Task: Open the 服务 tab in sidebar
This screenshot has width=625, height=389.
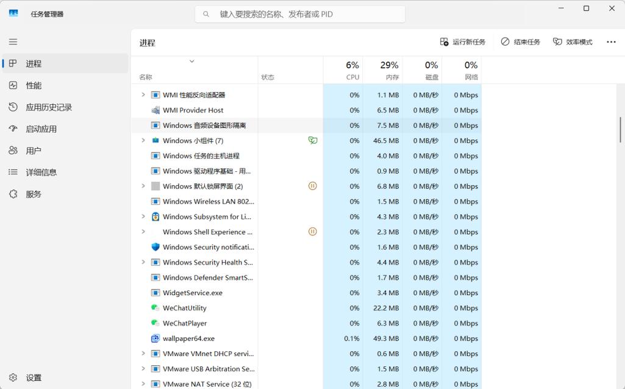Action: coord(65,194)
